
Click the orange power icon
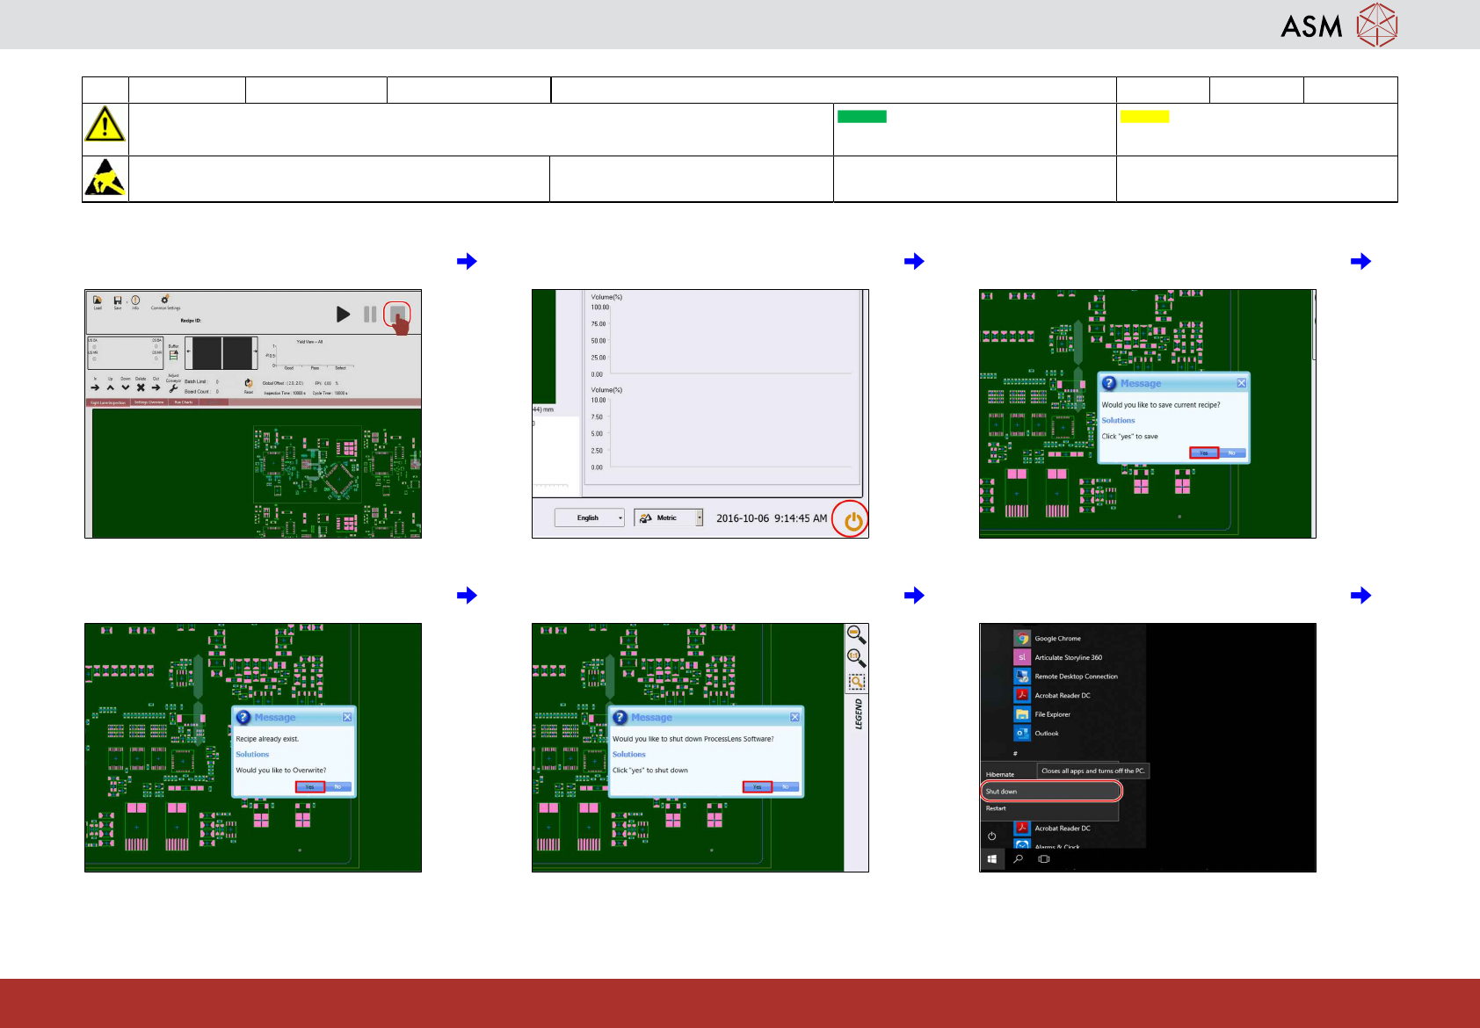pyautogui.click(x=852, y=520)
